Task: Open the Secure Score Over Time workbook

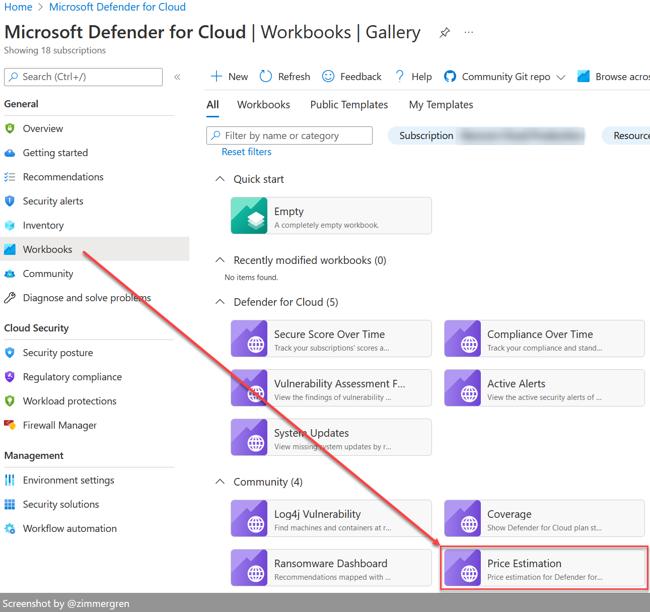Action: [331, 338]
